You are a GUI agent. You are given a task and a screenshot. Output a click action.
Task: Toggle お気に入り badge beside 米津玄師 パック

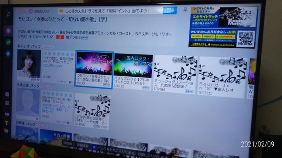(47, 87)
